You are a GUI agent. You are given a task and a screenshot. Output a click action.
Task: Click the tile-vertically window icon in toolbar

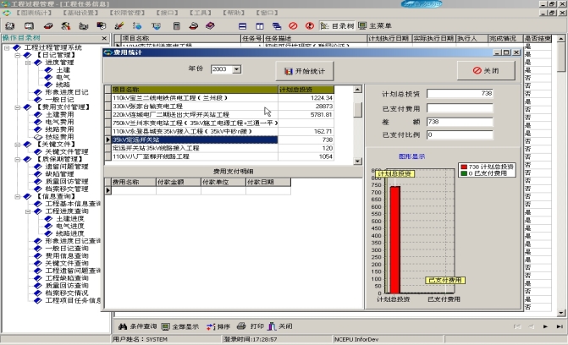260,26
